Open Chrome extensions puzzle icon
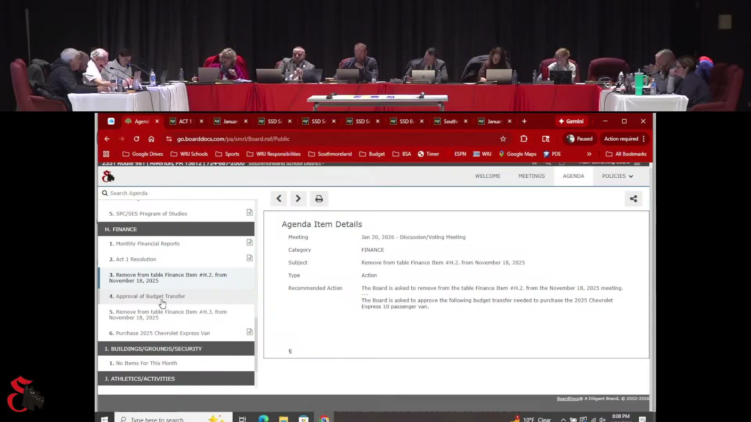The height and width of the screenshot is (422, 751). [524, 139]
